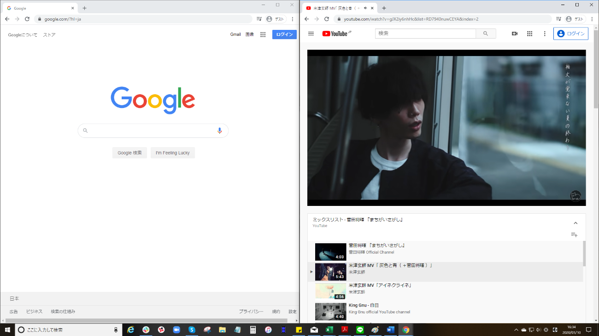Viewport: 599px width, 336px height.
Task: Select the YouTube video browser tab
Action: click(x=340, y=8)
